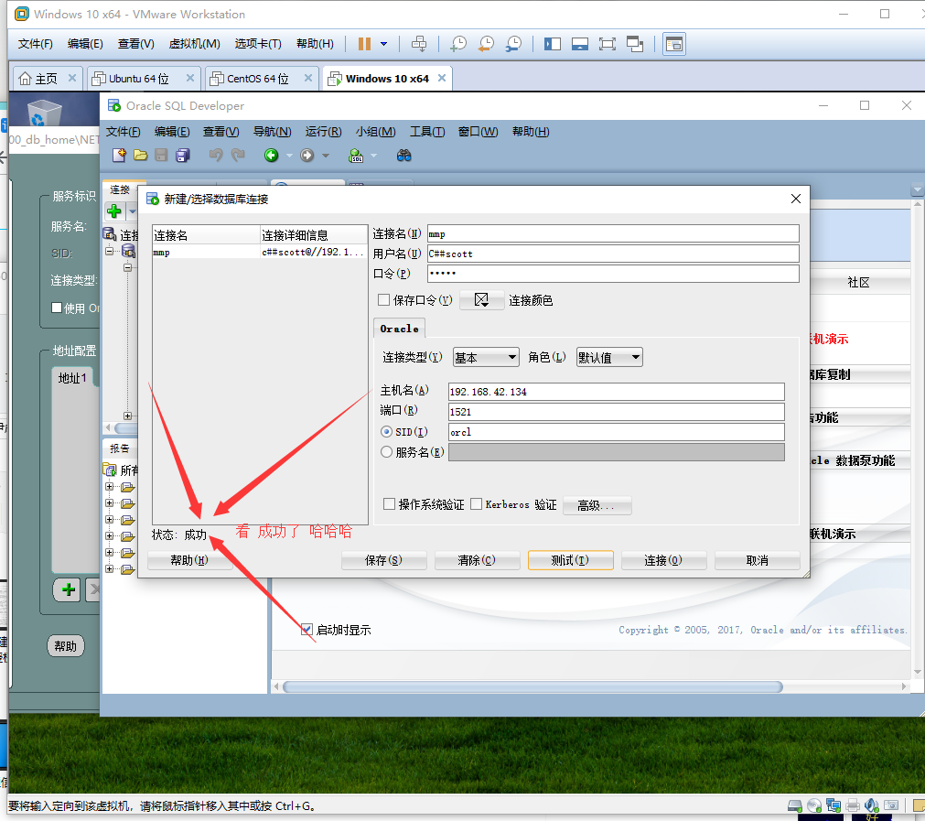Viewport: 925px width, 821px height.
Task: Click the grey Forward navigation arrow
Action: (x=307, y=156)
